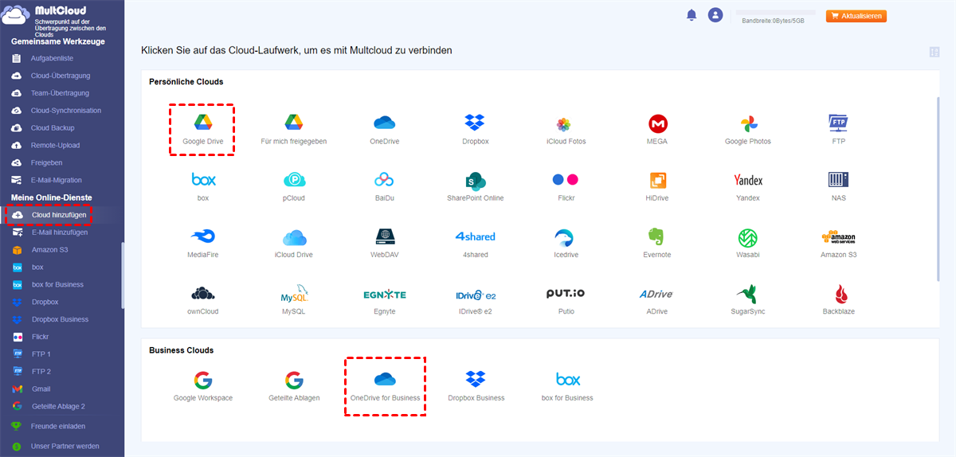Select the MEGA cloud service
The width and height of the screenshot is (956, 457).
[x=658, y=123]
